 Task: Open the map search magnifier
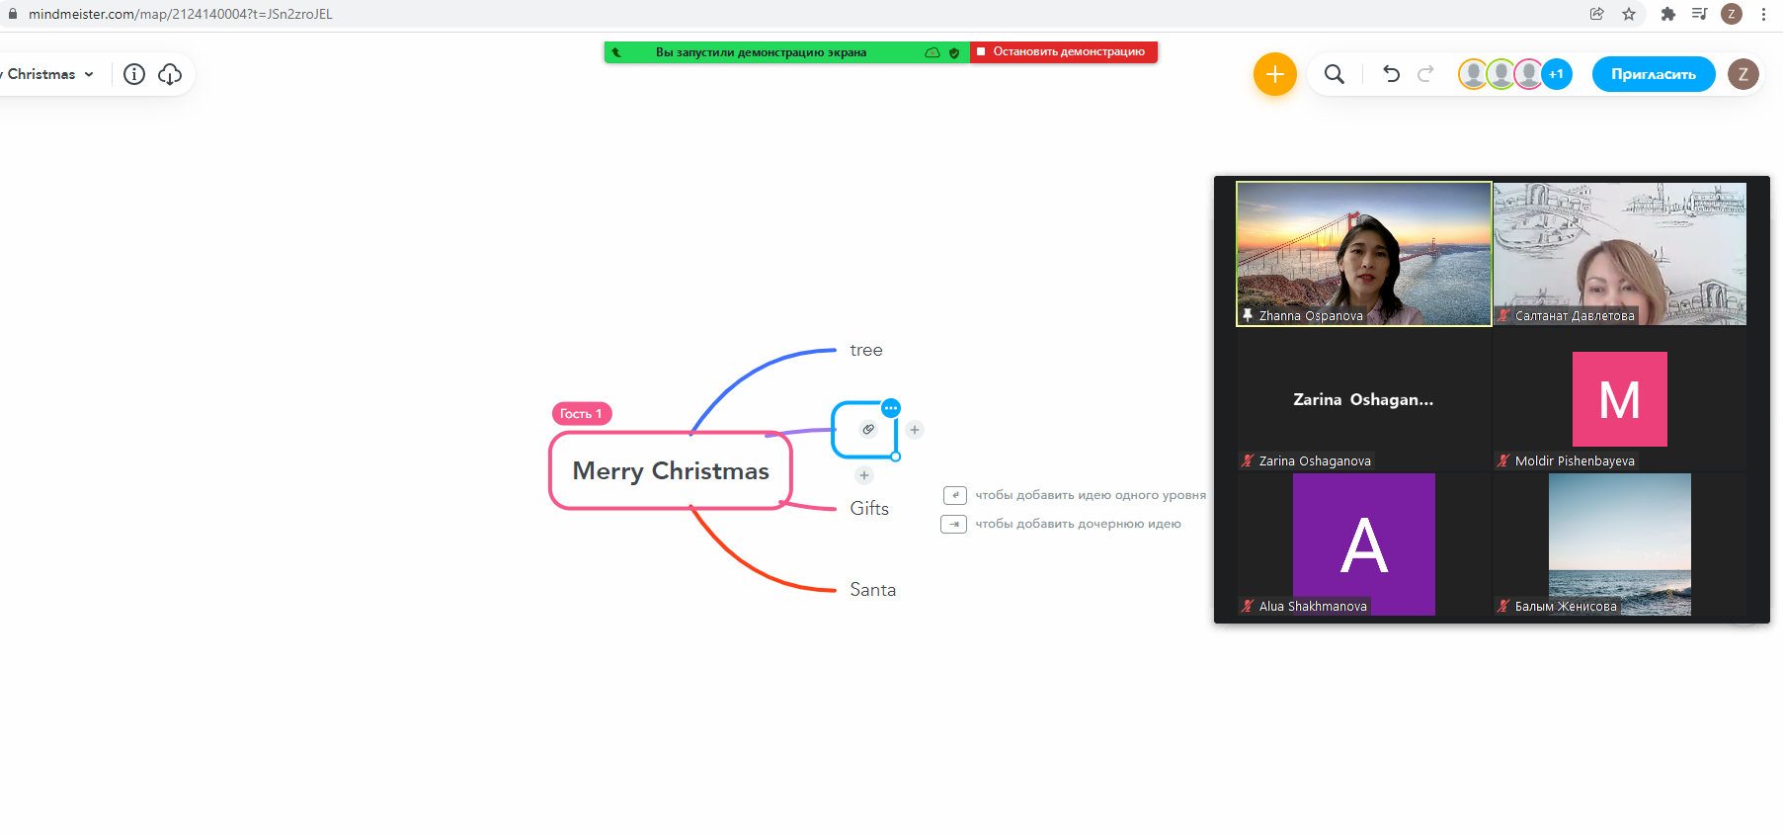[x=1334, y=74]
